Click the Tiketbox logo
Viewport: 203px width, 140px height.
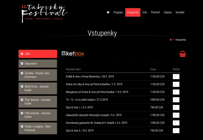pyautogui.click(x=73, y=54)
